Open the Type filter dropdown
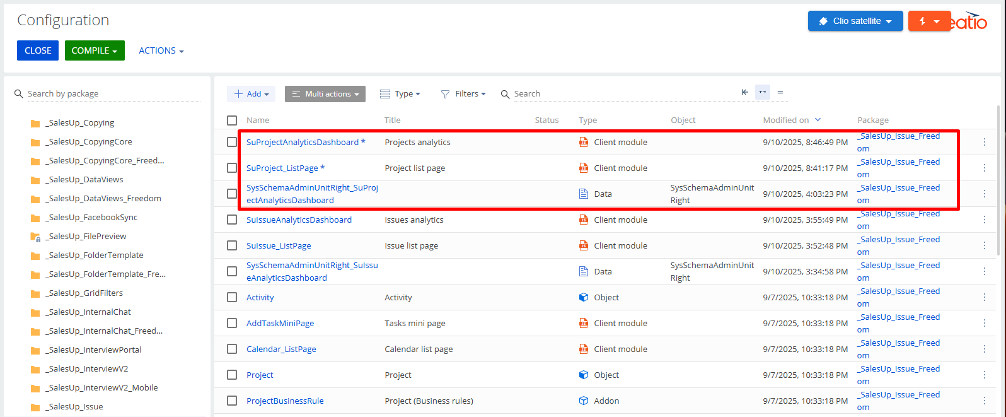This screenshot has height=417, width=1006. tap(400, 94)
